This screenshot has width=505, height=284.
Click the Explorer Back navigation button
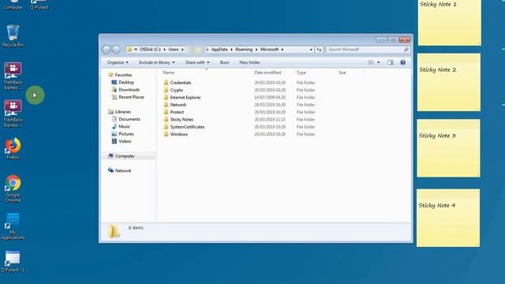pyautogui.click(x=107, y=49)
